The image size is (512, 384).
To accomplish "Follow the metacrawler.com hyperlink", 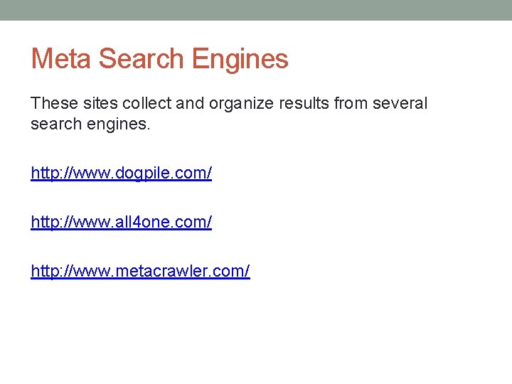I will tap(140, 271).
